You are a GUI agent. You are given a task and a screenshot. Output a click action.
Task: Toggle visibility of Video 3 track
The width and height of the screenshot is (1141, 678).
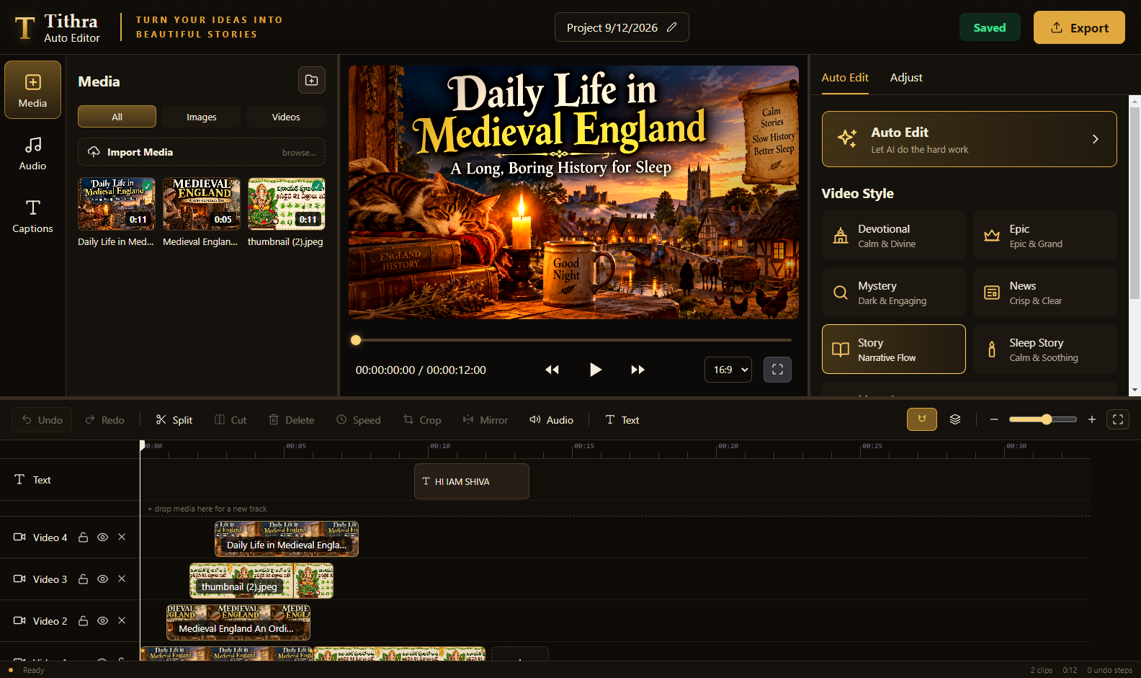point(103,579)
